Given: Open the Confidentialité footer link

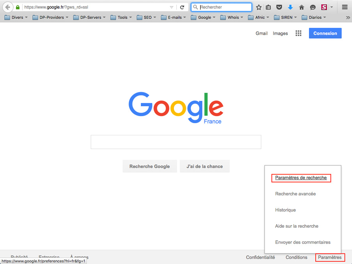Looking at the screenshot, I should tap(260, 257).
